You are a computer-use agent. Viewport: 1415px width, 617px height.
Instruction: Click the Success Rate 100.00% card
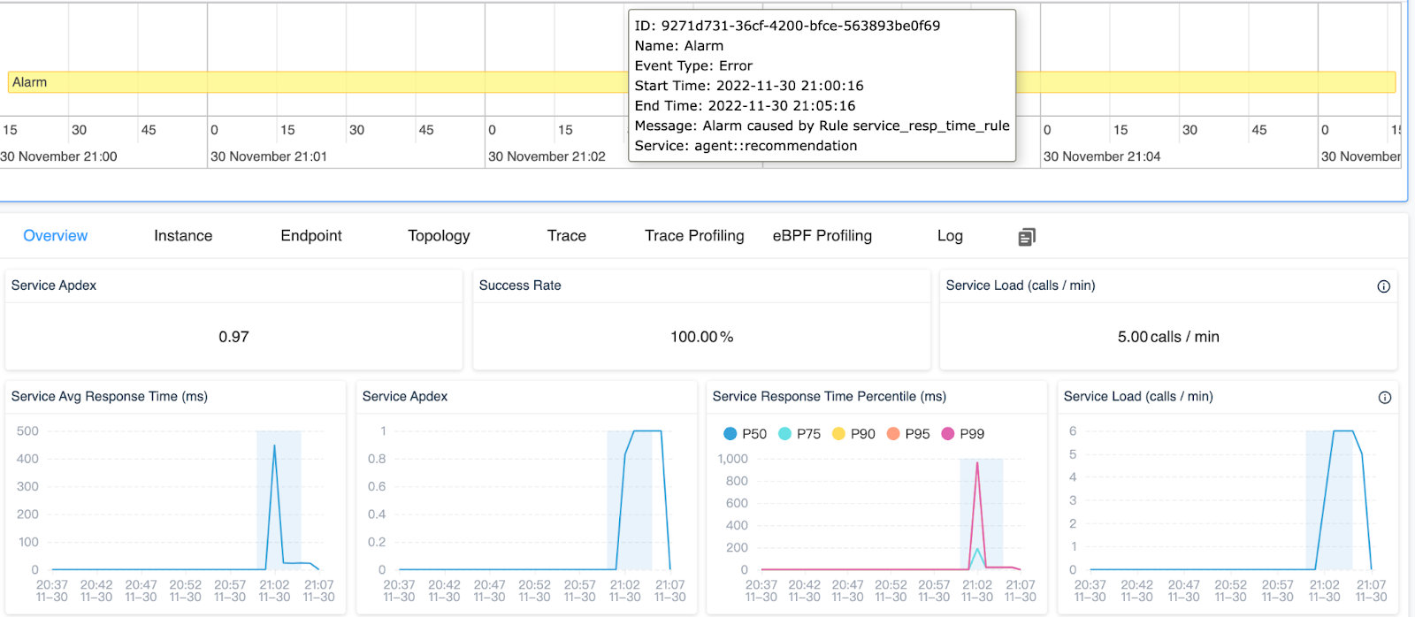[x=701, y=337]
